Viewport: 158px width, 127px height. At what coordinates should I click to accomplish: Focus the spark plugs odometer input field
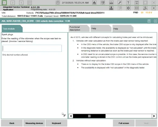pos(32,48)
